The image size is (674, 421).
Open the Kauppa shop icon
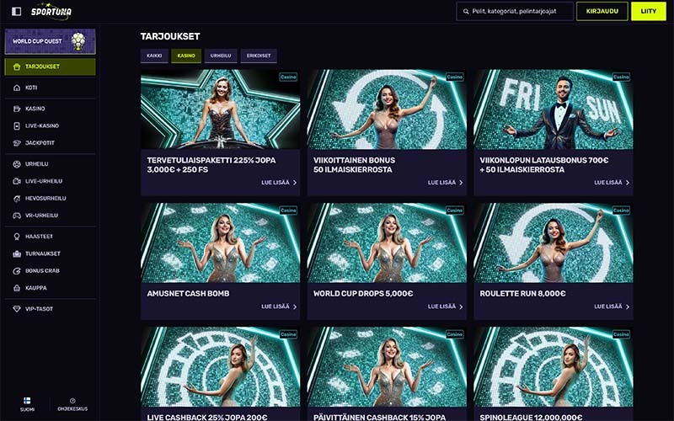pyautogui.click(x=17, y=288)
